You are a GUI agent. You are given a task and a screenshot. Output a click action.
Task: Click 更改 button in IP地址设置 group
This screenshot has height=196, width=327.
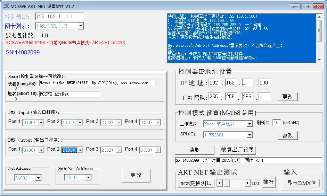point(288,97)
